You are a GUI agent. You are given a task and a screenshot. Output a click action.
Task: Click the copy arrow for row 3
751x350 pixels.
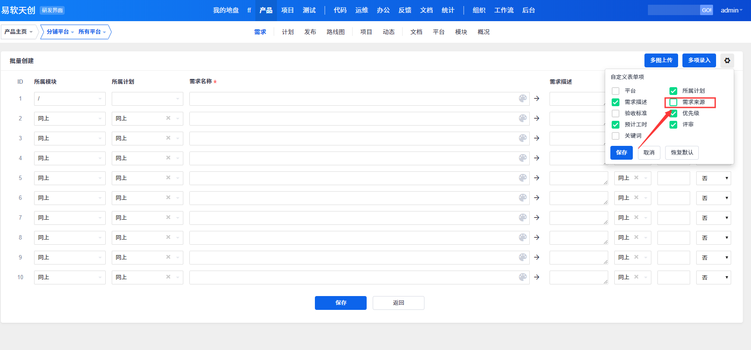[537, 138]
